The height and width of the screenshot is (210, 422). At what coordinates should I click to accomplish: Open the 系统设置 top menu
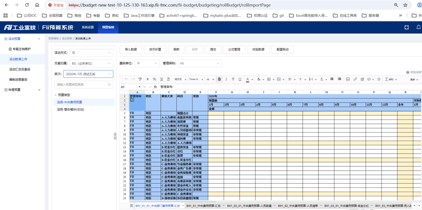click(88, 27)
